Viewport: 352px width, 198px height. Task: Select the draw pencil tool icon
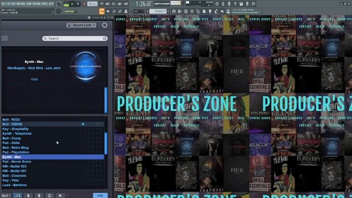point(114,11)
